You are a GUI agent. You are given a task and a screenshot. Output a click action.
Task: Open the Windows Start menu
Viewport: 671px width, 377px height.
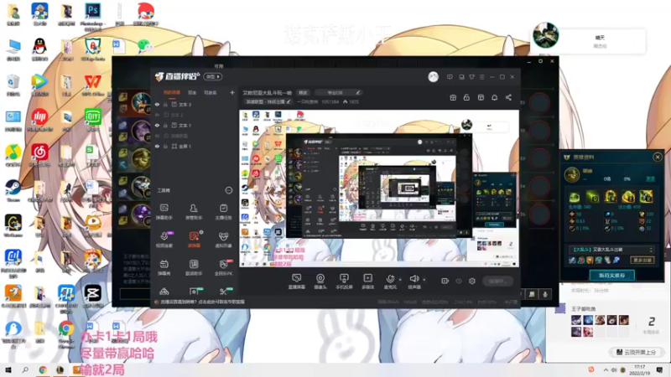coord(8,369)
